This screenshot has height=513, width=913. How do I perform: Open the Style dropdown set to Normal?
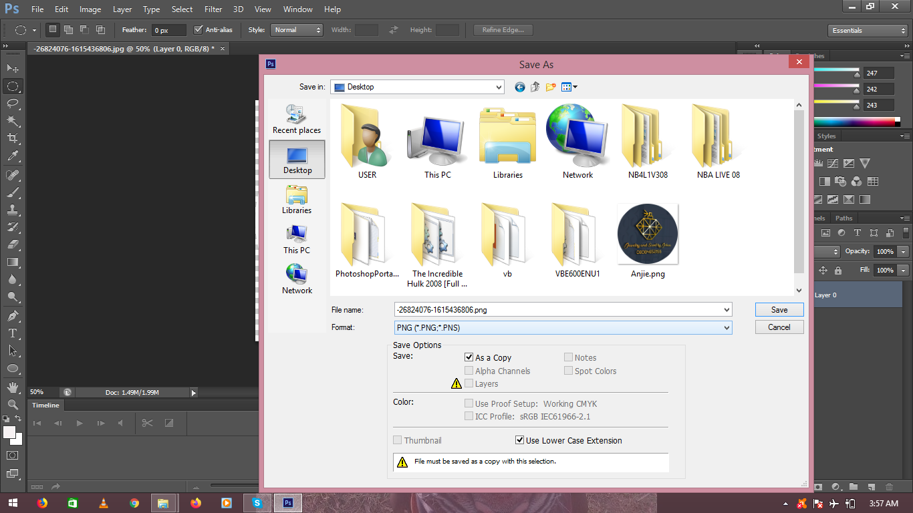pos(297,30)
